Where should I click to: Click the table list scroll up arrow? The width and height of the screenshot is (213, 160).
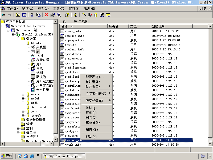tap(210, 26)
